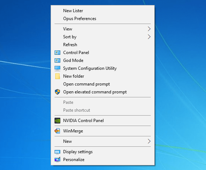
Task: Open the New submenu entry
Action: (x=103, y=141)
